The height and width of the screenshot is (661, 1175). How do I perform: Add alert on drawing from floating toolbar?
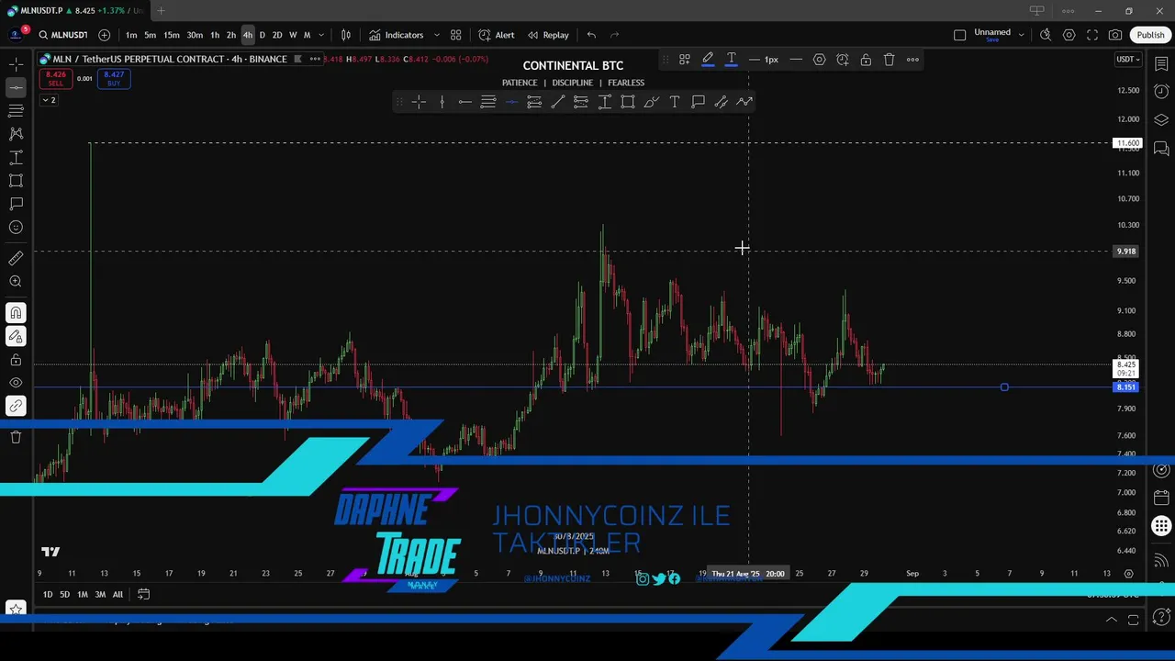click(843, 60)
